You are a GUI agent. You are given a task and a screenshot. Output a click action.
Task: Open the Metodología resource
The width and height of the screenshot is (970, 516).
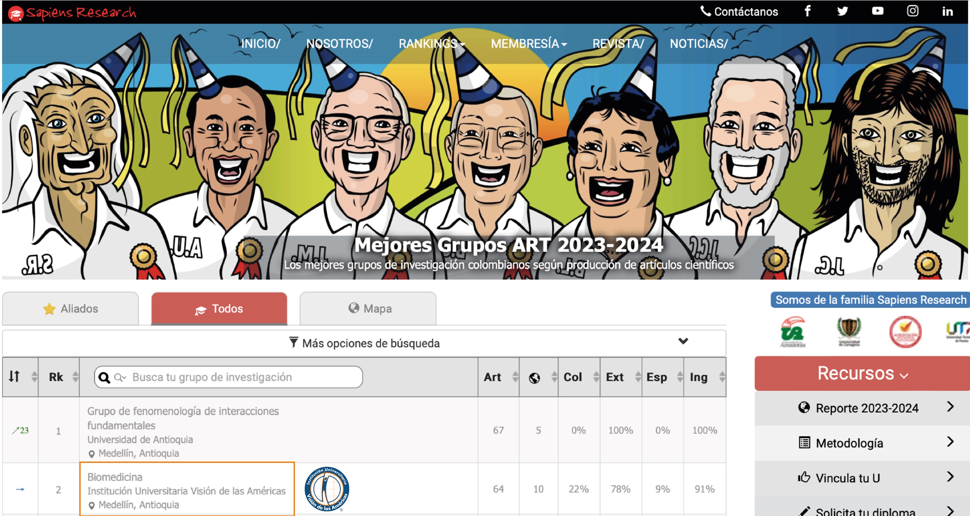click(x=862, y=443)
